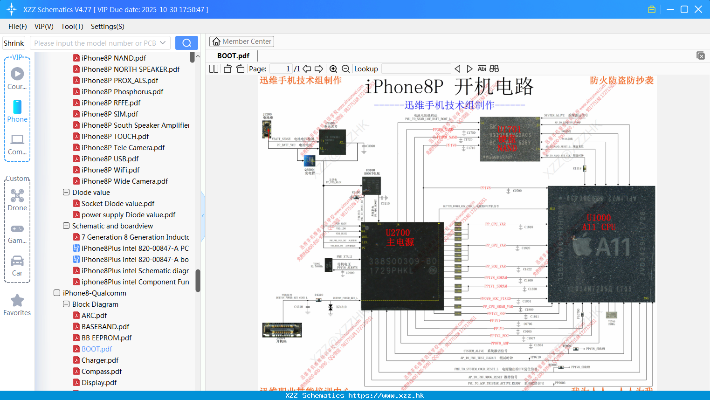The width and height of the screenshot is (710, 400).
Task: Click the file tree vertical scrollbar thumb
Action: pyautogui.click(x=198, y=281)
